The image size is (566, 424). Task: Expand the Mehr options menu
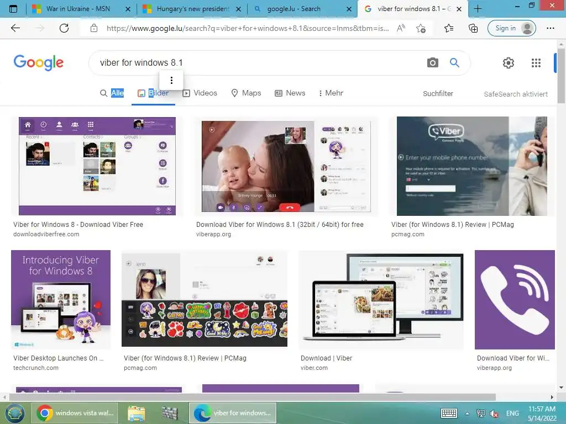[x=331, y=93]
